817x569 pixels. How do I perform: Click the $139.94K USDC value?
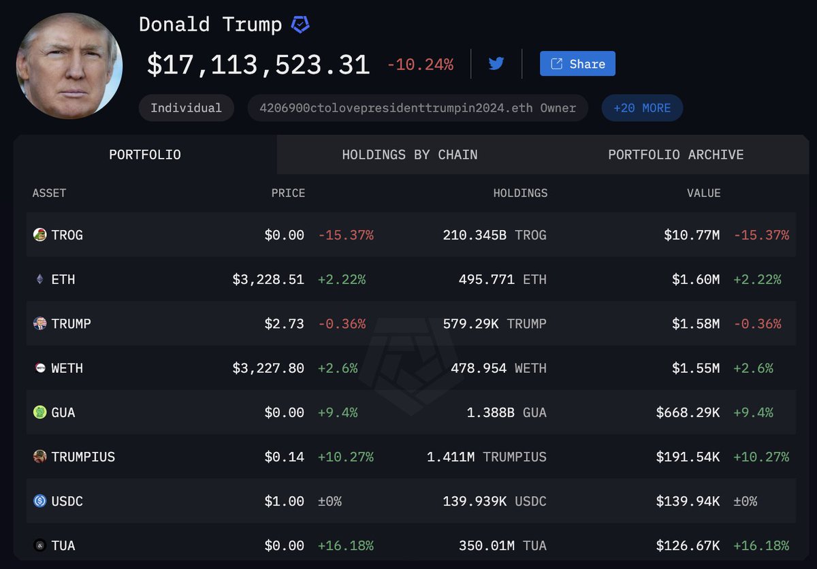pyautogui.click(x=688, y=501)
